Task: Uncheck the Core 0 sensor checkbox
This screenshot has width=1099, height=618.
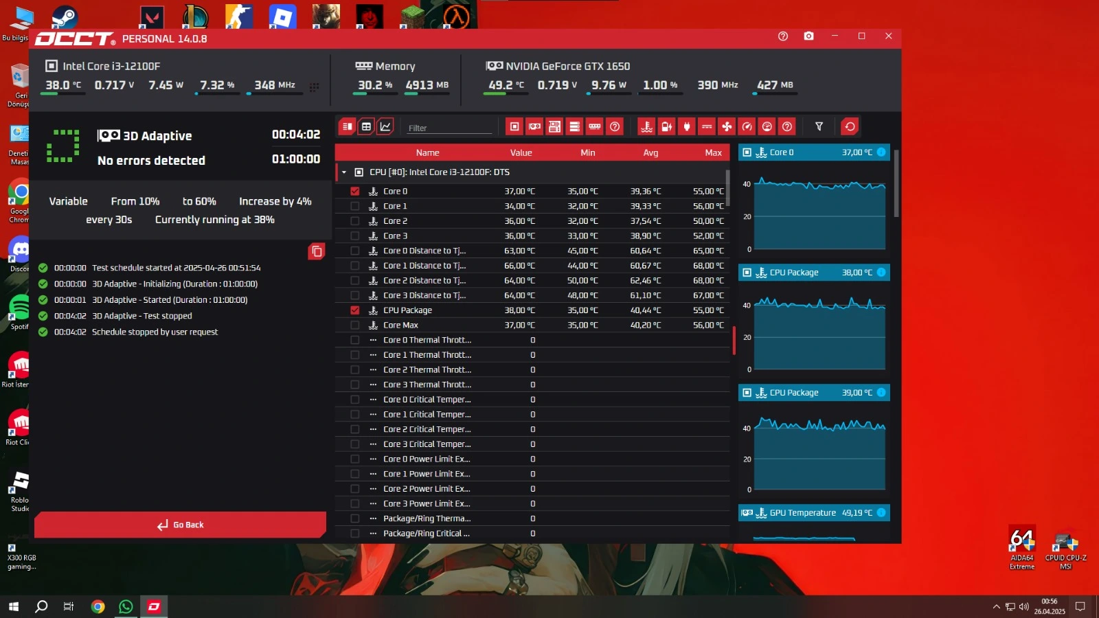Action: [355, 192]
